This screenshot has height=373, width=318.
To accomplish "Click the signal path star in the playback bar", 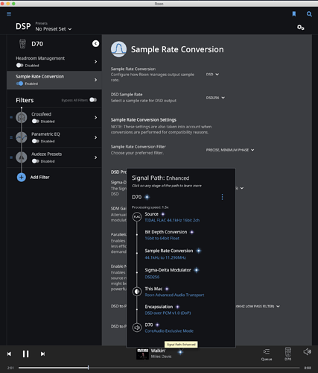I will (180, 352).
